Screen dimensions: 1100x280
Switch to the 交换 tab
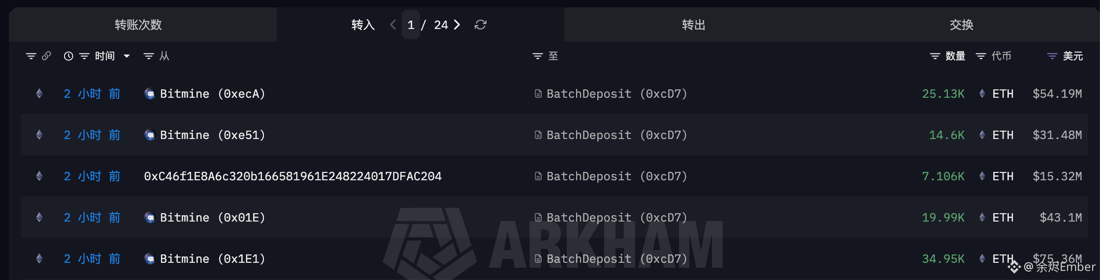tap(961, 25)
